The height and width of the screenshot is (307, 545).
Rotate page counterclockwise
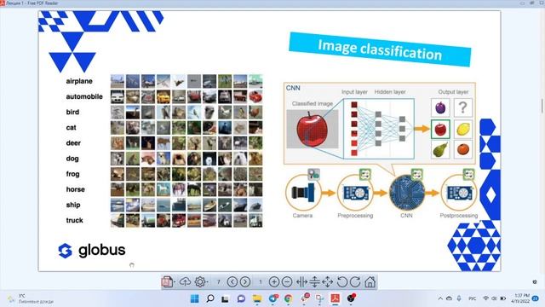pyautogui.click(x=342, y=281)
